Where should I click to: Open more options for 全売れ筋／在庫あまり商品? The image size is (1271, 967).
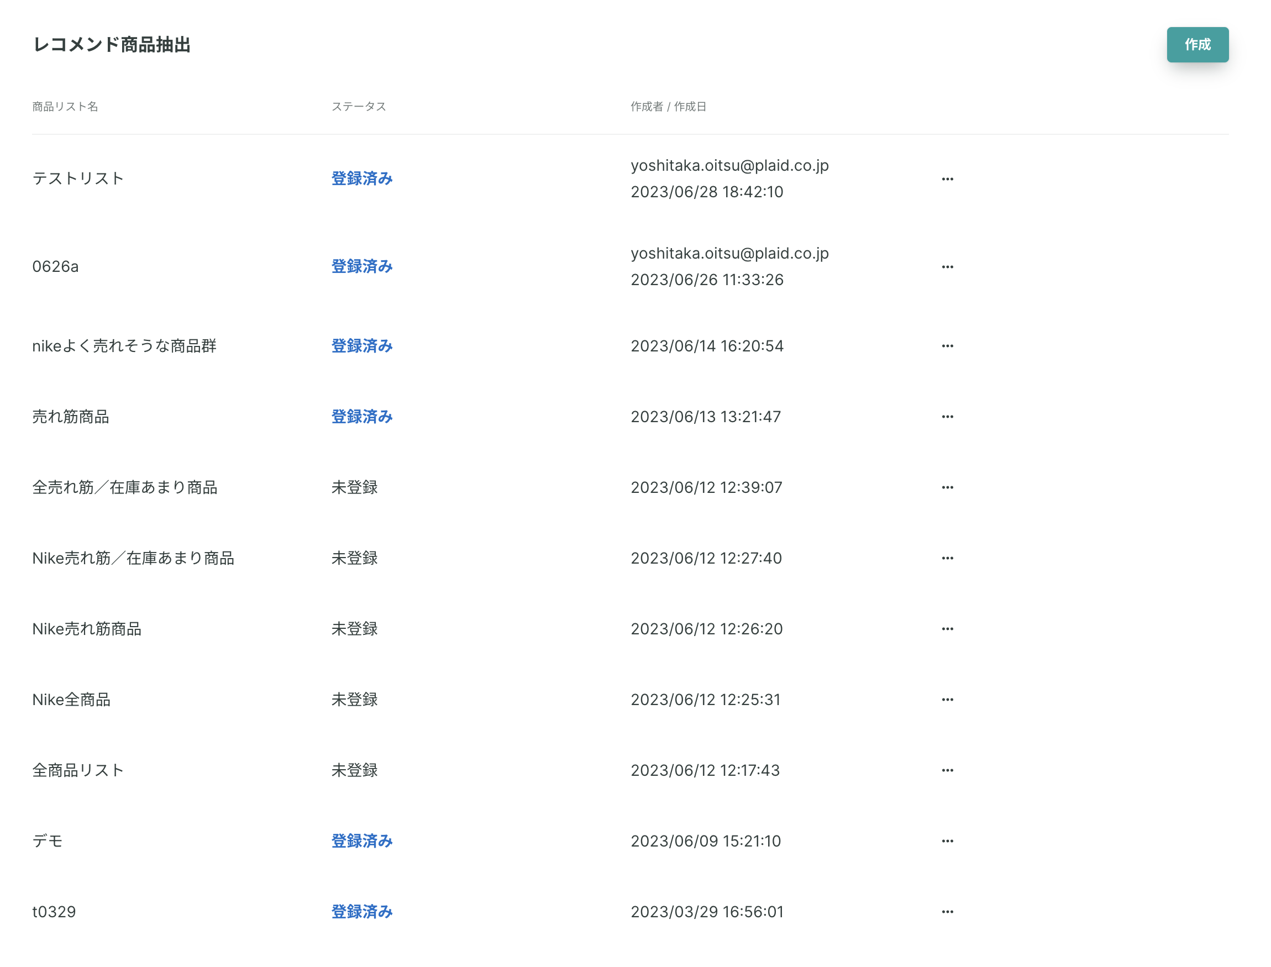(947, 487)
